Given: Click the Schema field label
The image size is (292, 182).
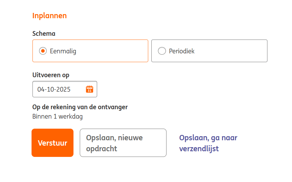Looking at the screenshot, I should (x=44, y=34).
